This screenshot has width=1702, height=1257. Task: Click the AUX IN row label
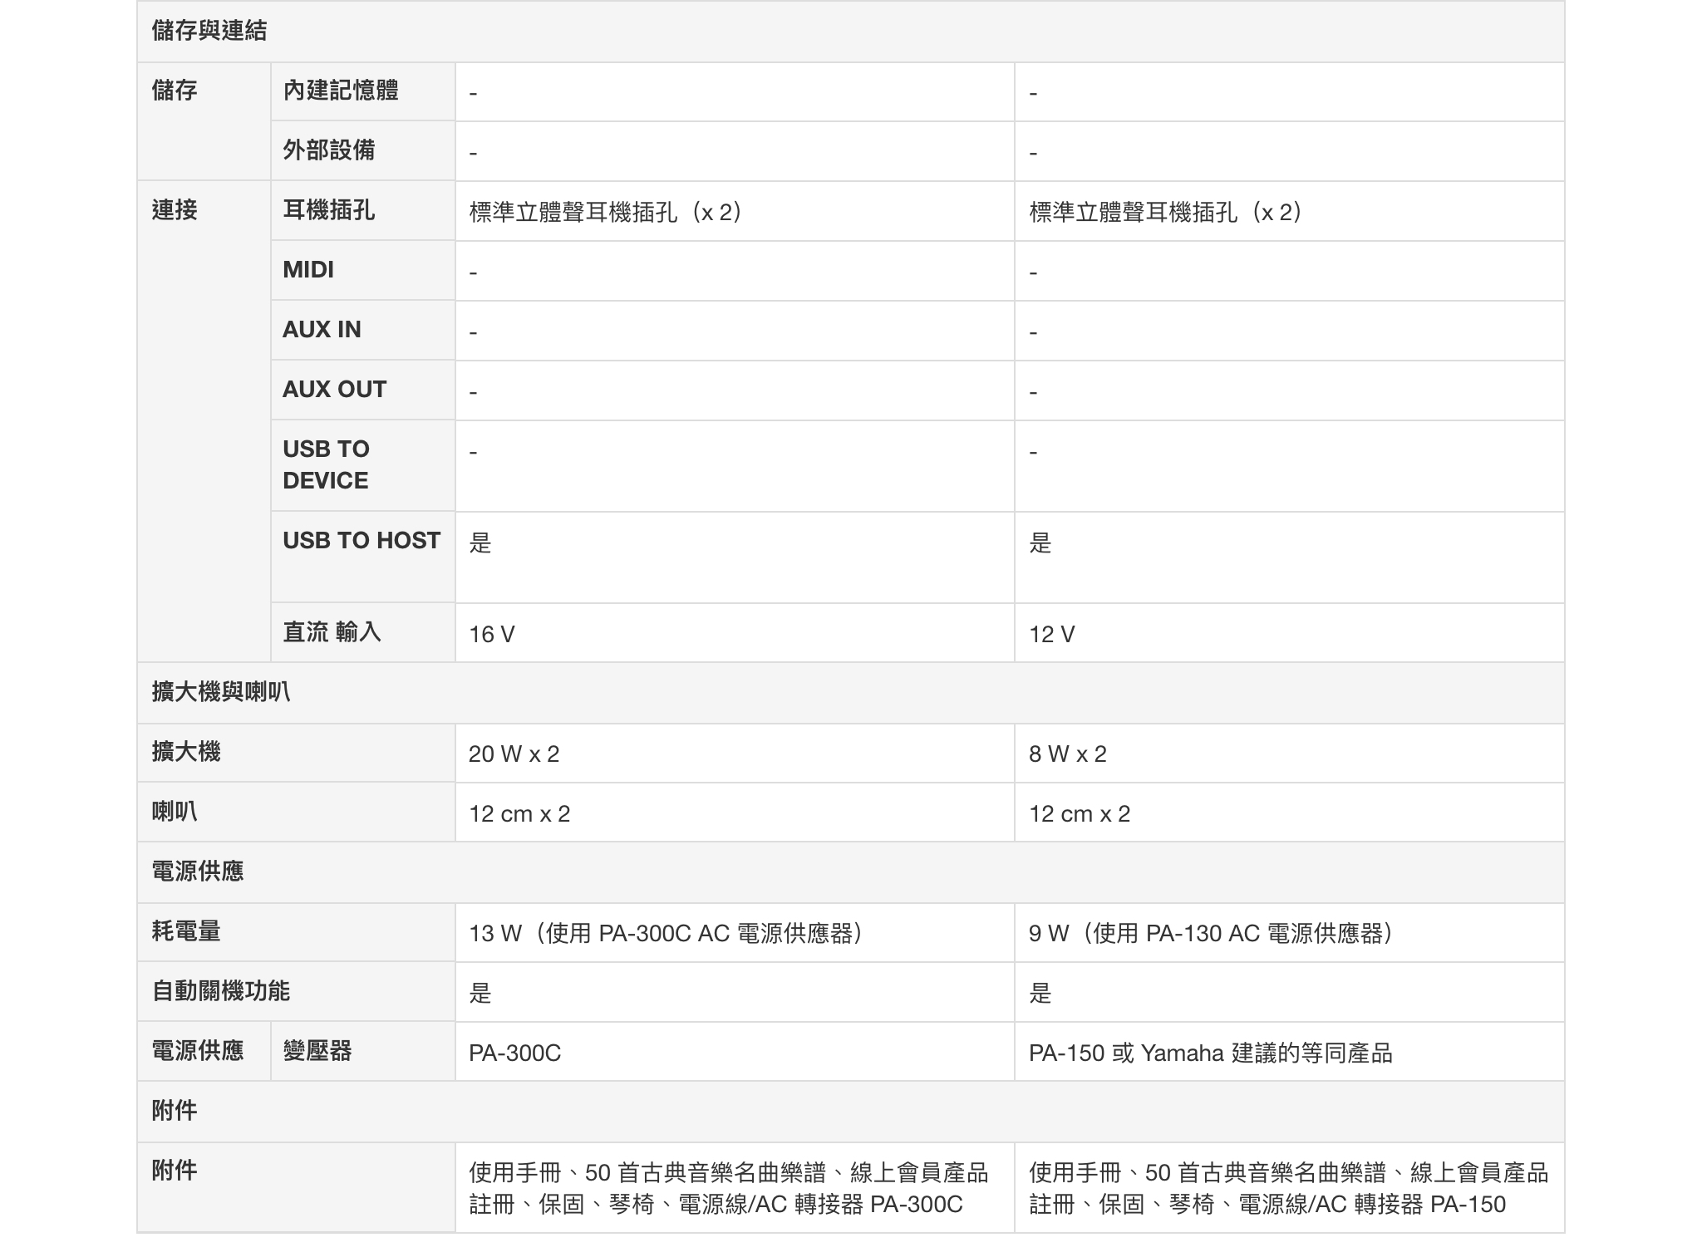pos(322,330)
